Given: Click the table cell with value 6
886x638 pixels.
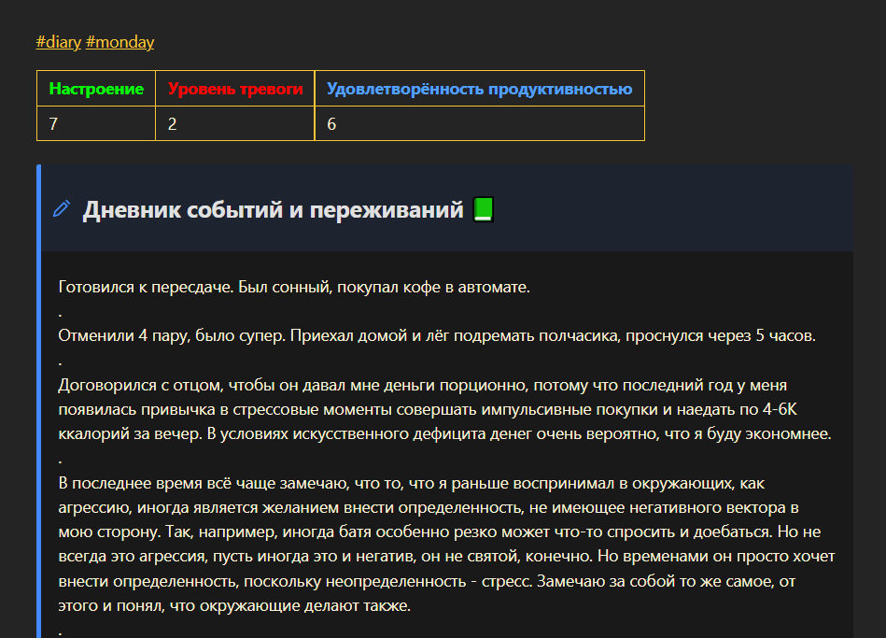Looking at the screenshot, I should [479, 124].
